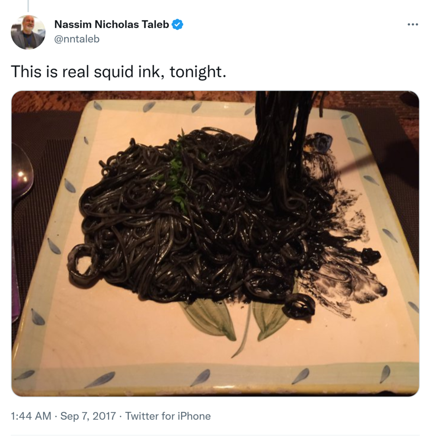Click the thread connector line above the avatar
Screen dimensions: 427x443
[x=28, y=5]
